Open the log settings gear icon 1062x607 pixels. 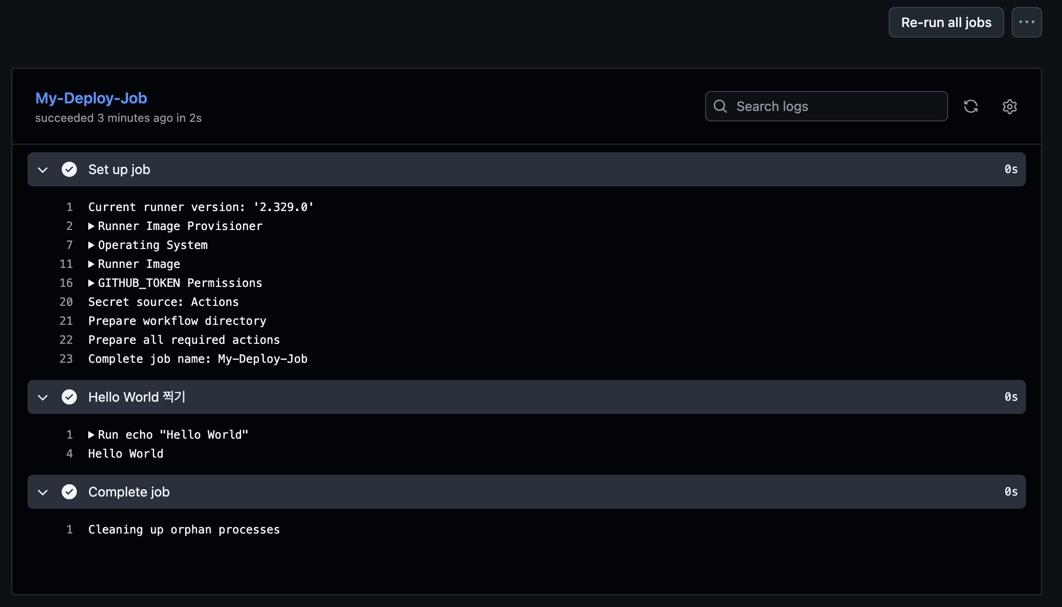coord(1009,106)
